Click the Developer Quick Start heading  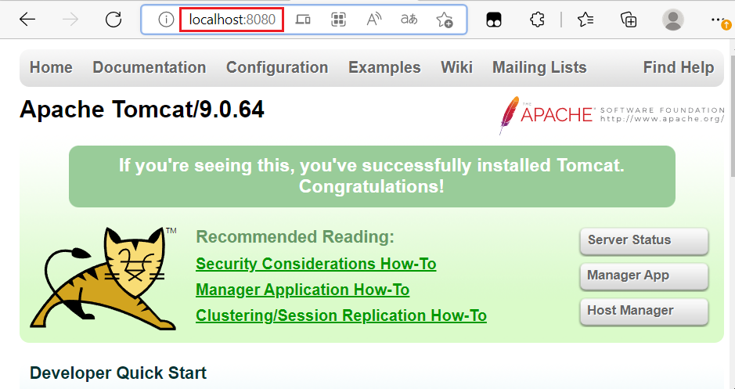coord(118,373)
